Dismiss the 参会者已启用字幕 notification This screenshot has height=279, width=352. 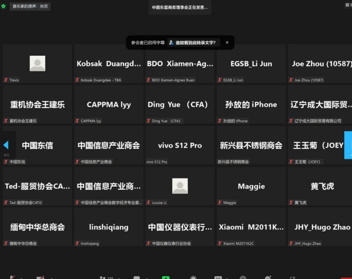227,43
